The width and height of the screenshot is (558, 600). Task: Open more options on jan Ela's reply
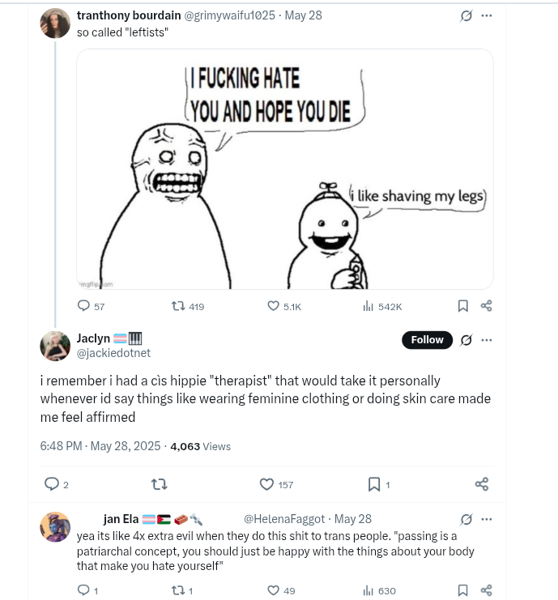click(x=486, y=519)
